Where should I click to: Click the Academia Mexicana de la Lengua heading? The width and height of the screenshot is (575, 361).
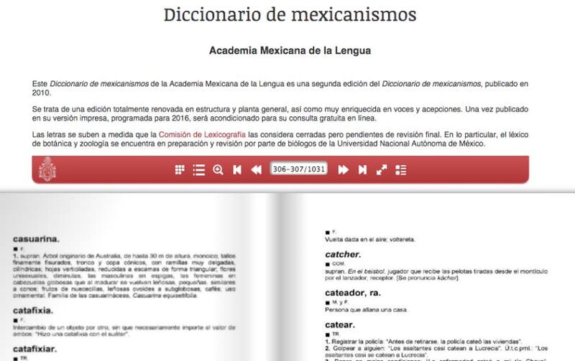(290, 50)
